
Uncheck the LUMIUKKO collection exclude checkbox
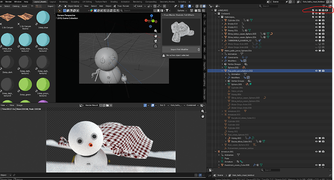tap(313, 10)
